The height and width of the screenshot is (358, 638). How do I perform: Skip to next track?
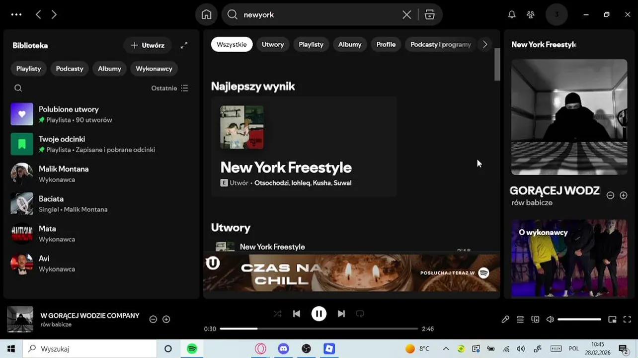pyautogui.click(x=341, y=314)
